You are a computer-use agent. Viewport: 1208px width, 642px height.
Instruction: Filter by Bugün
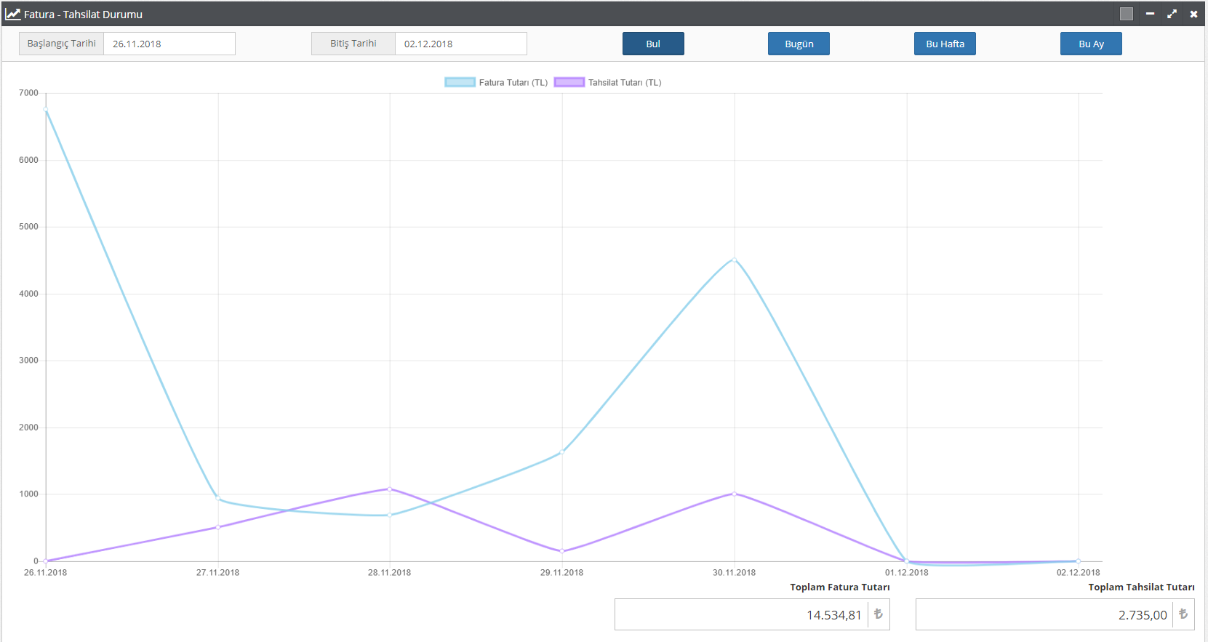pos(799,44)
